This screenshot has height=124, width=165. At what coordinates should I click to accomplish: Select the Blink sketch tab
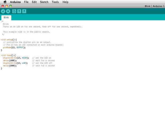(6, 18)
